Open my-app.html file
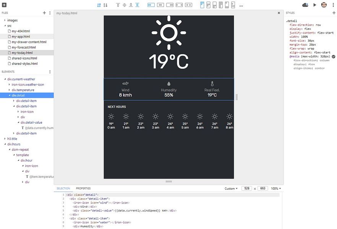This screenshot has height=229, width=337. click(x=21, y=37)
